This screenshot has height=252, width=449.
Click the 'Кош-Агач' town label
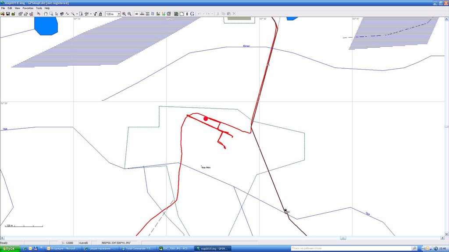coord(206,168)
